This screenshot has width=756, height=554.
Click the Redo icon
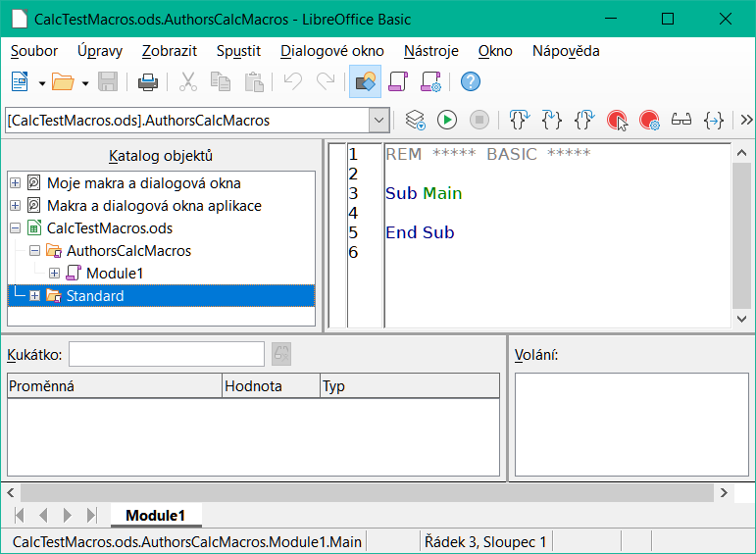tap(326, 81)
